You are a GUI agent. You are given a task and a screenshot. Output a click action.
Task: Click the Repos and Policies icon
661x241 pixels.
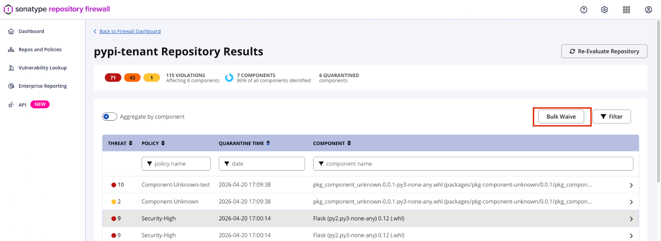[x=11, y=49]
